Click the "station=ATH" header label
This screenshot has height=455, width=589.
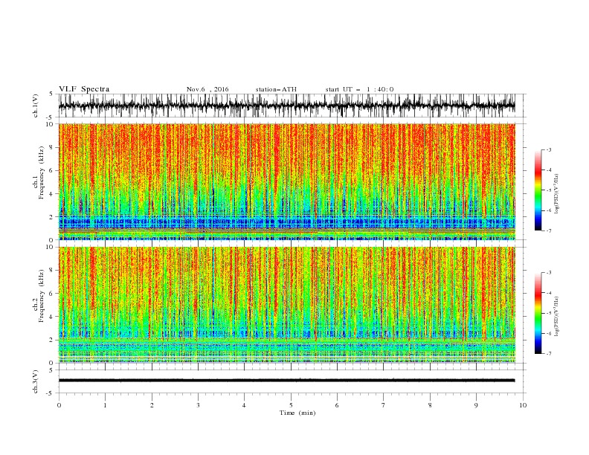(276, 89)
